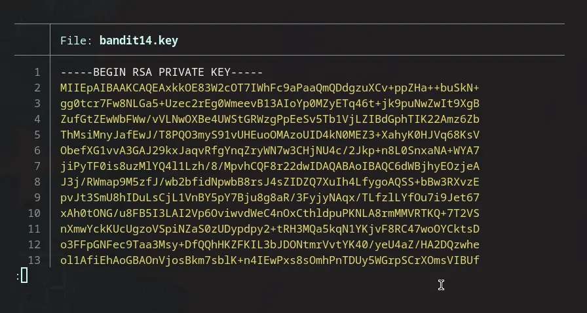Click the key line starting with nXmwYckKUcUgzoV
This screenshot has height=313, width=587.
coord(269,229)
